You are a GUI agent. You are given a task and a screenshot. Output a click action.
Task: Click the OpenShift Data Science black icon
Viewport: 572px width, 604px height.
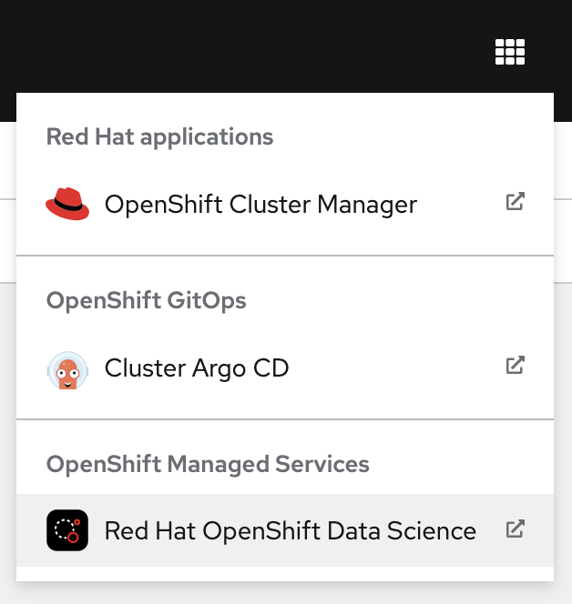point(67,530)
